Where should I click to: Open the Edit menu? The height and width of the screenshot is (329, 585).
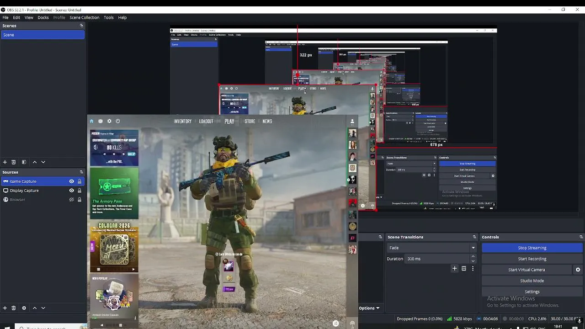(x=16, y=17)
